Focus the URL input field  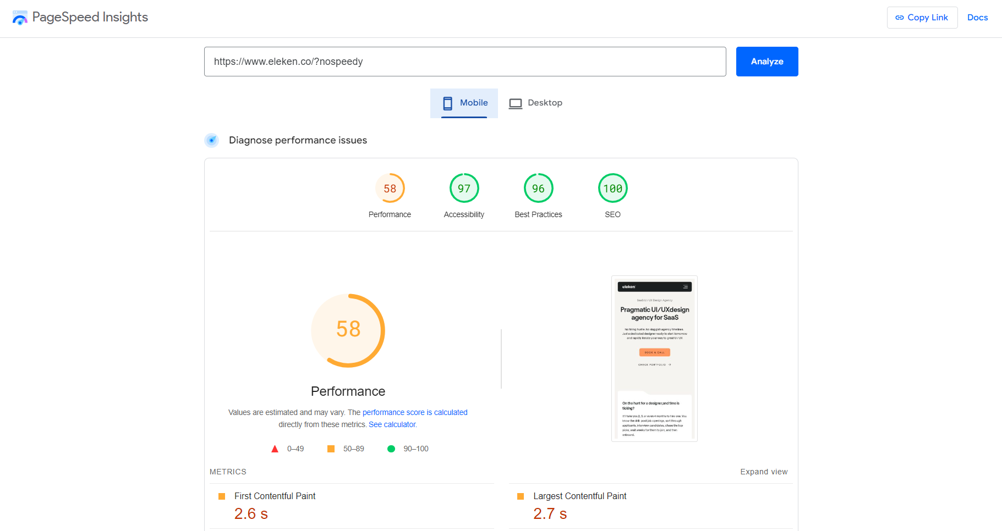(465, 62)
